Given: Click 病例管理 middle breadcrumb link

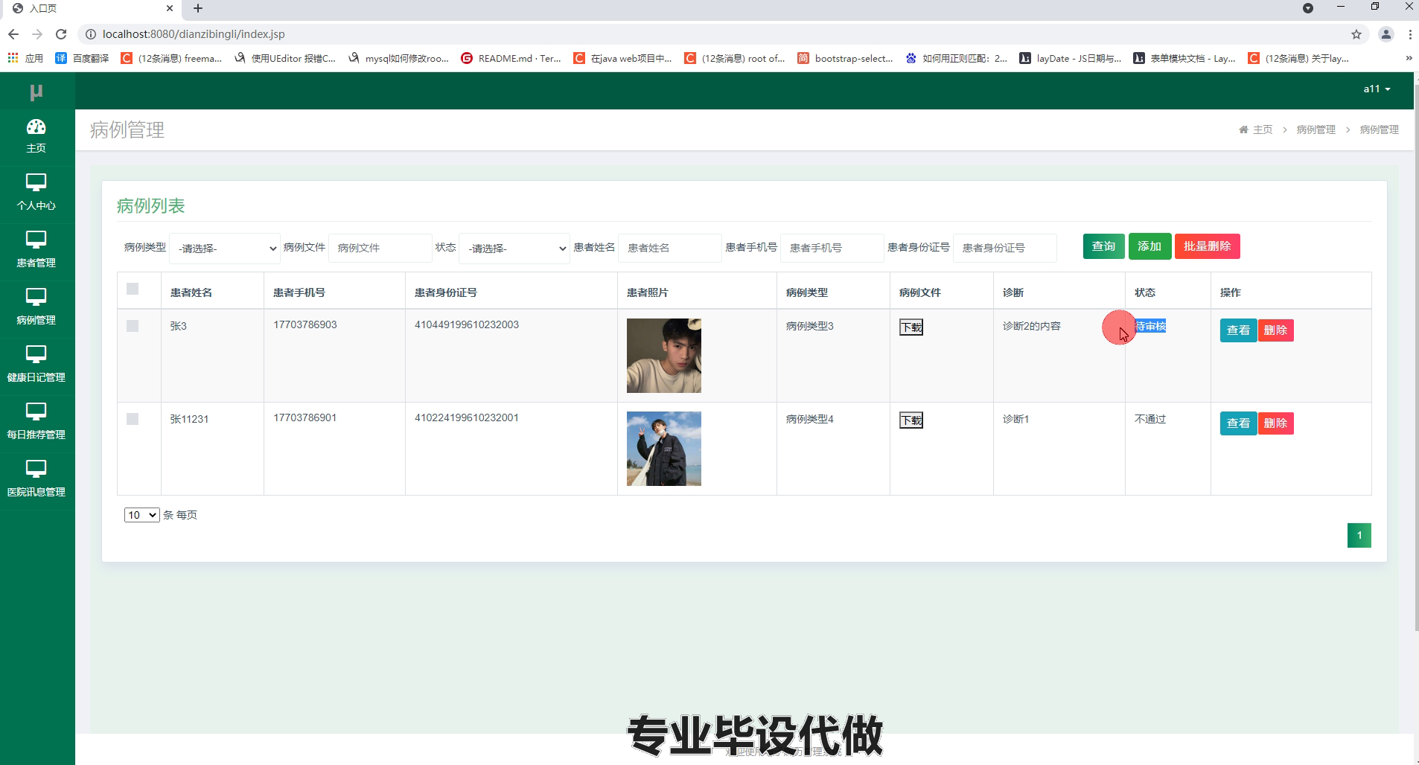Looking at the screenshot, I should 1316,129.
